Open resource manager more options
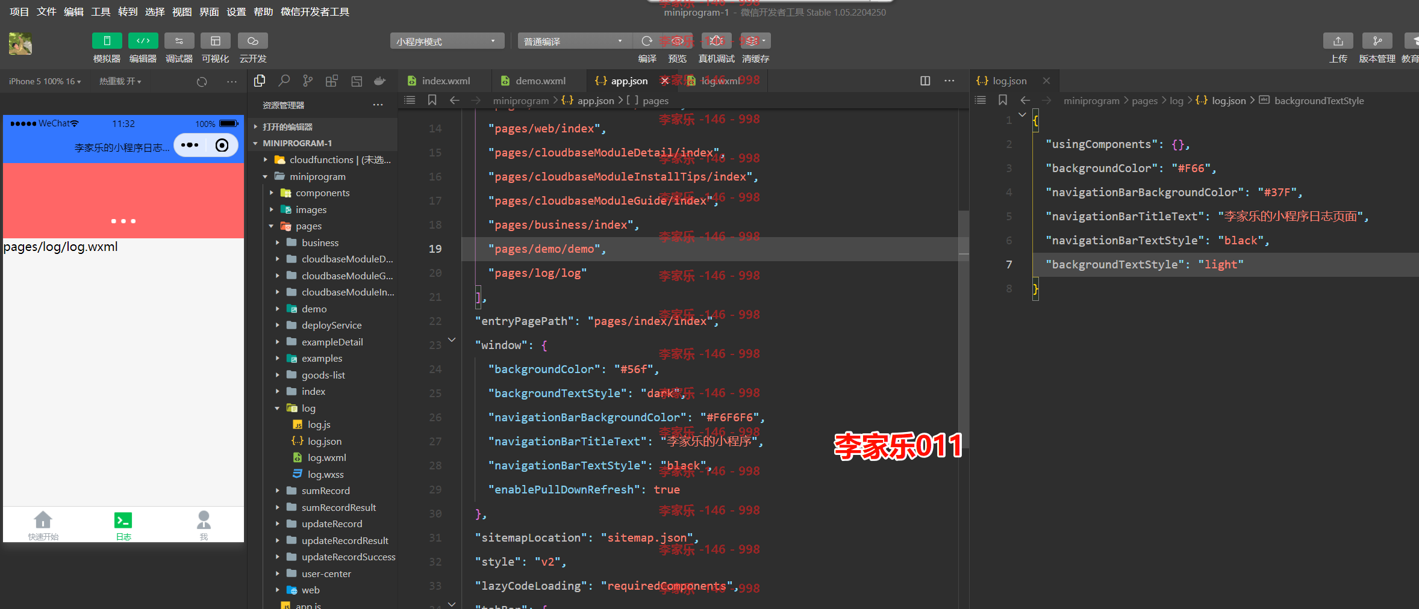1419x609 pixels. tap(378, 105)
